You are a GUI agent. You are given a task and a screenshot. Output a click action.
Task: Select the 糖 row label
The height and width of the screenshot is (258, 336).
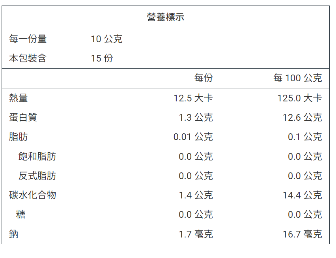[x=21, y=214]
